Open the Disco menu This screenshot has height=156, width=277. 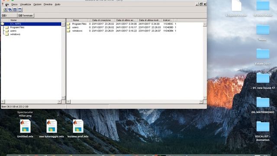14,4
